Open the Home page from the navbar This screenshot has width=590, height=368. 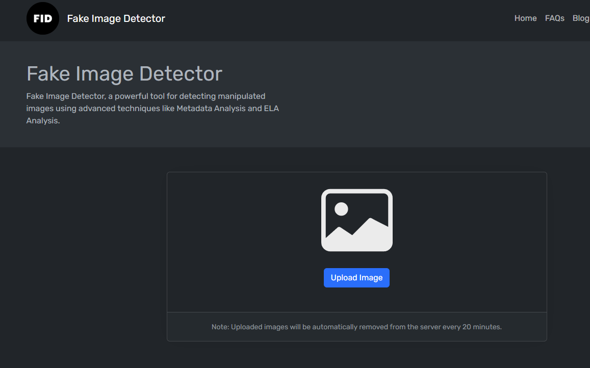[525, 18]
